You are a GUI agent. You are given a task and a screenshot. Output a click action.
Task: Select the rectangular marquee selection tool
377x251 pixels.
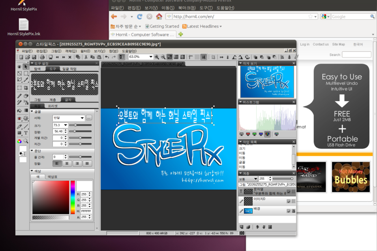coord(26,73)
